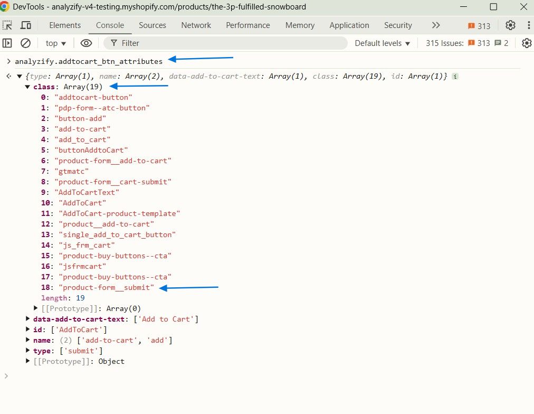Image resolution: width=534 pixels, height=414 pixels.
Task: Click the info badge after the object preview
Action: click(455, 77)
